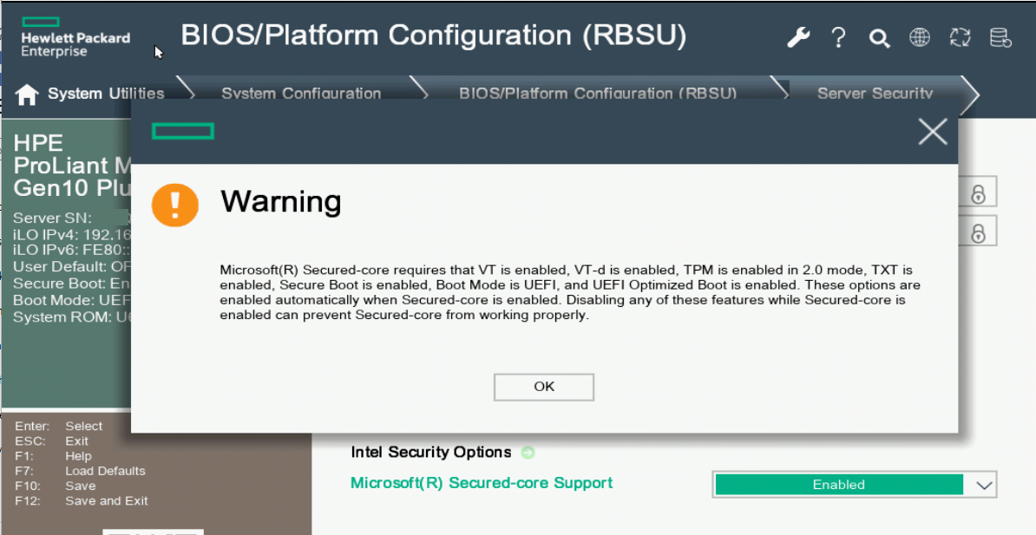
Task: Go to System Configuration breadcrumb
Action: (300, 94)
